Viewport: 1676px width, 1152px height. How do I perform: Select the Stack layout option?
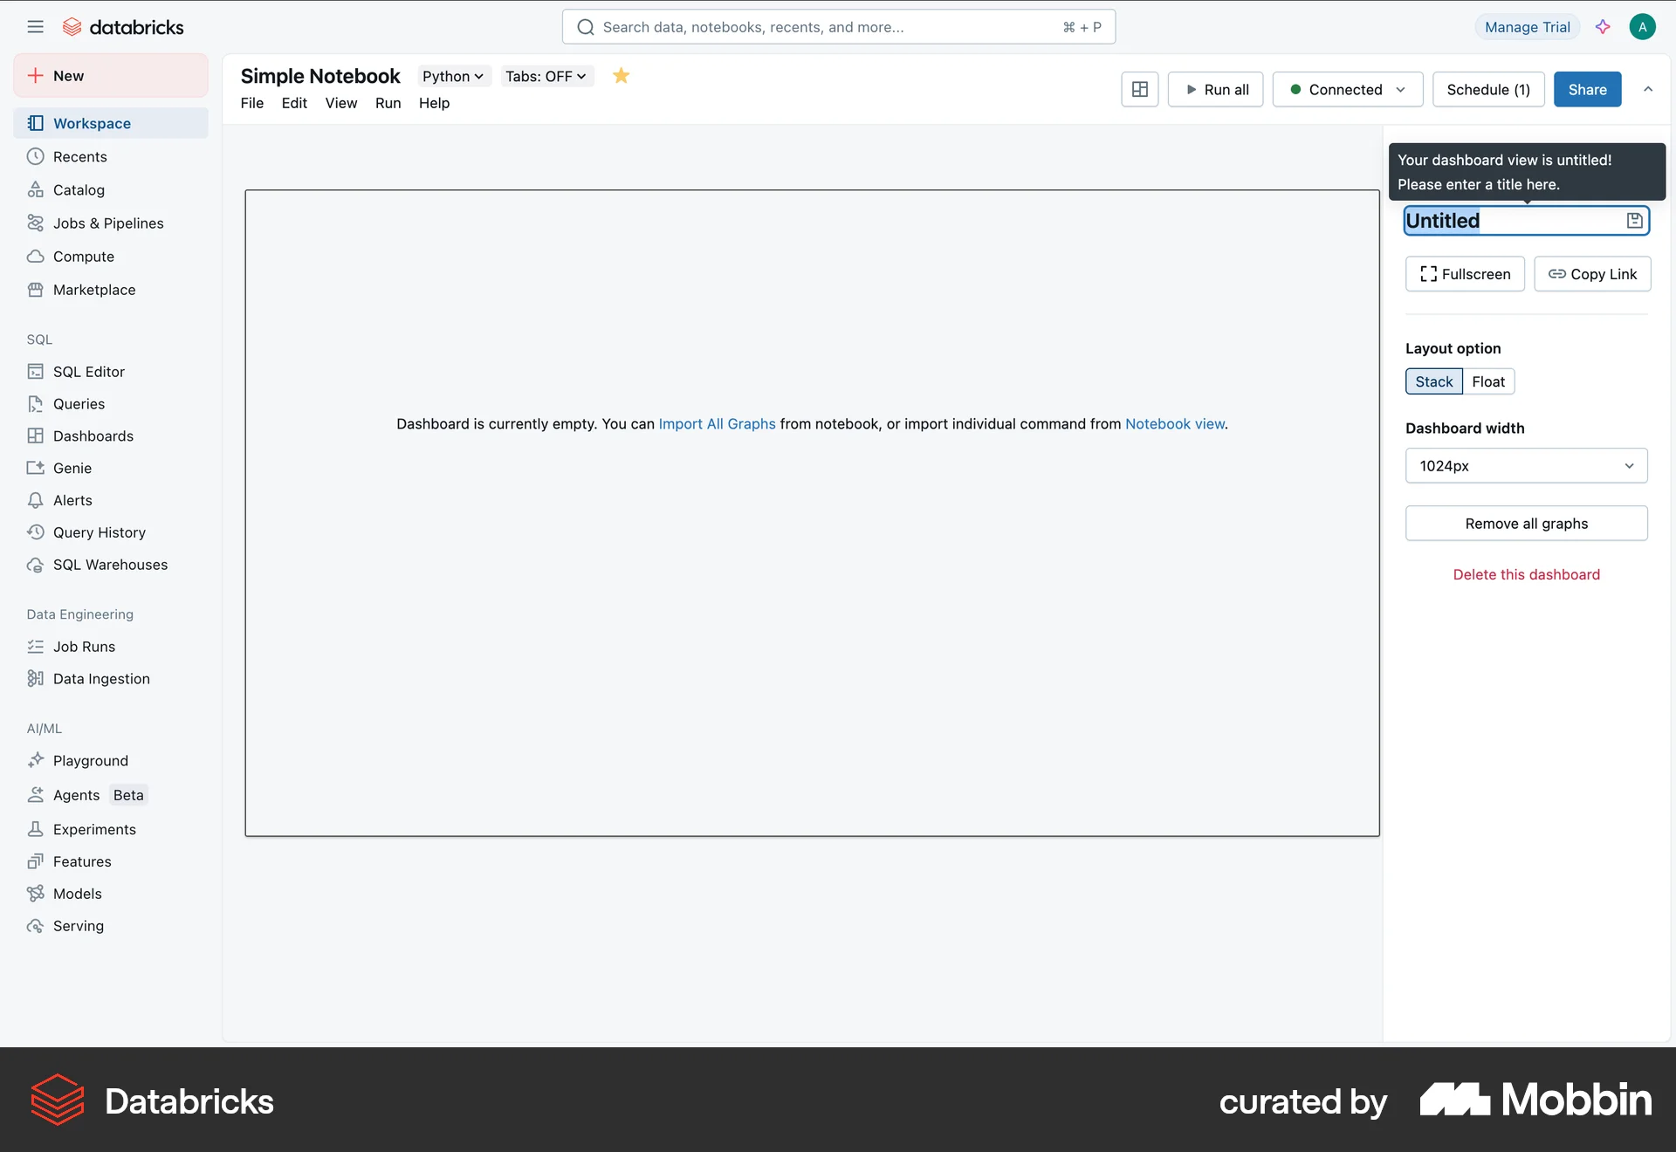[x=1433, y=381]
